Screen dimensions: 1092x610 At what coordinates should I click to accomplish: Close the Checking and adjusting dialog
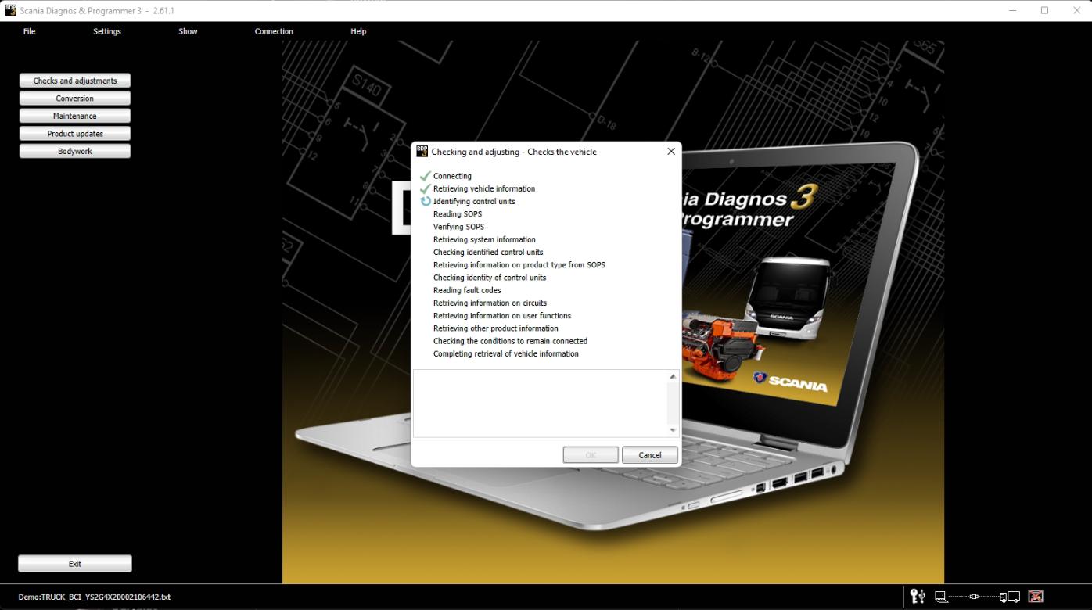click(670, 152)
